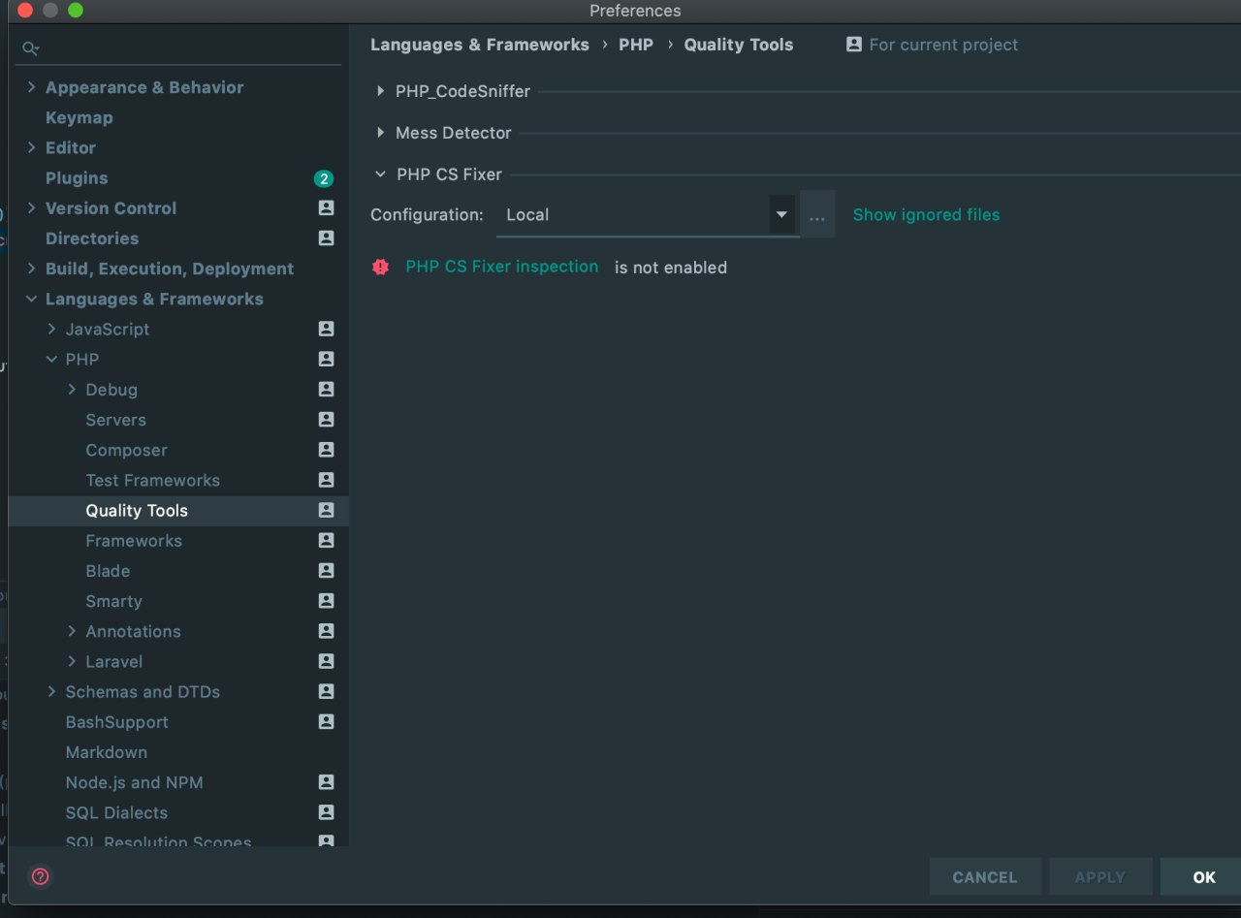Select Blade under PHP
This screenshot has width=1241, height=918.
pyautogui.click(x=108, y=571)
